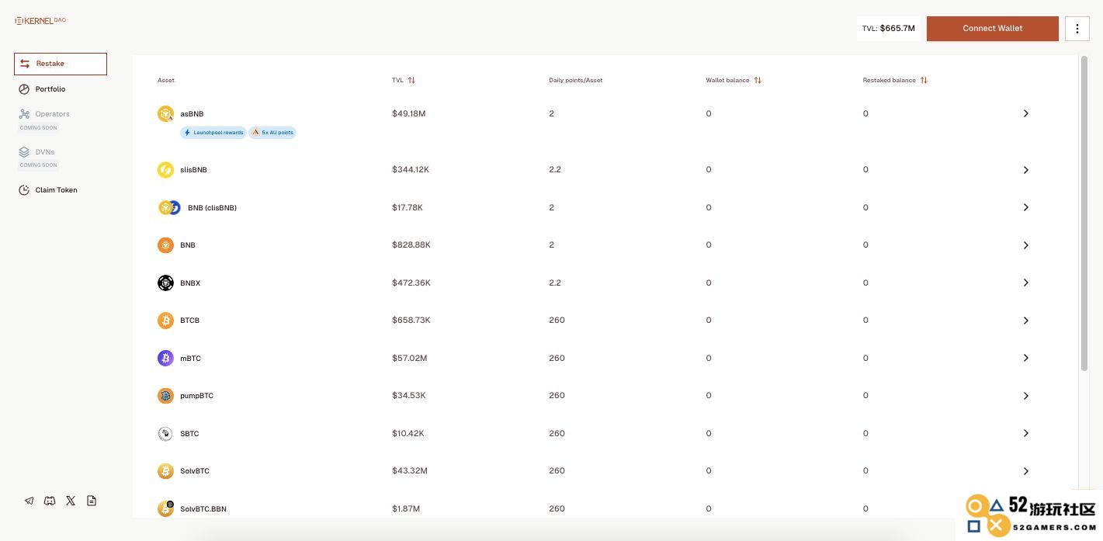Click the $49.18M TVL value

(x=409, y=113)
